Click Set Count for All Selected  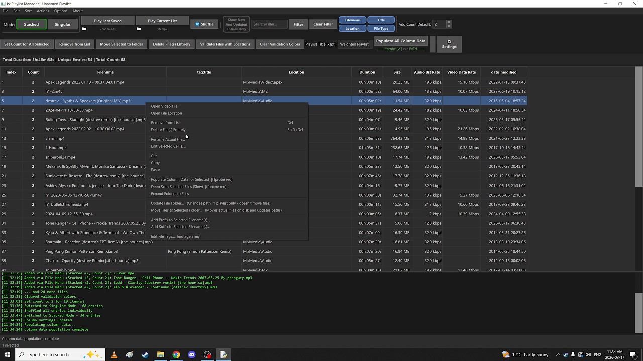(27, 44)
